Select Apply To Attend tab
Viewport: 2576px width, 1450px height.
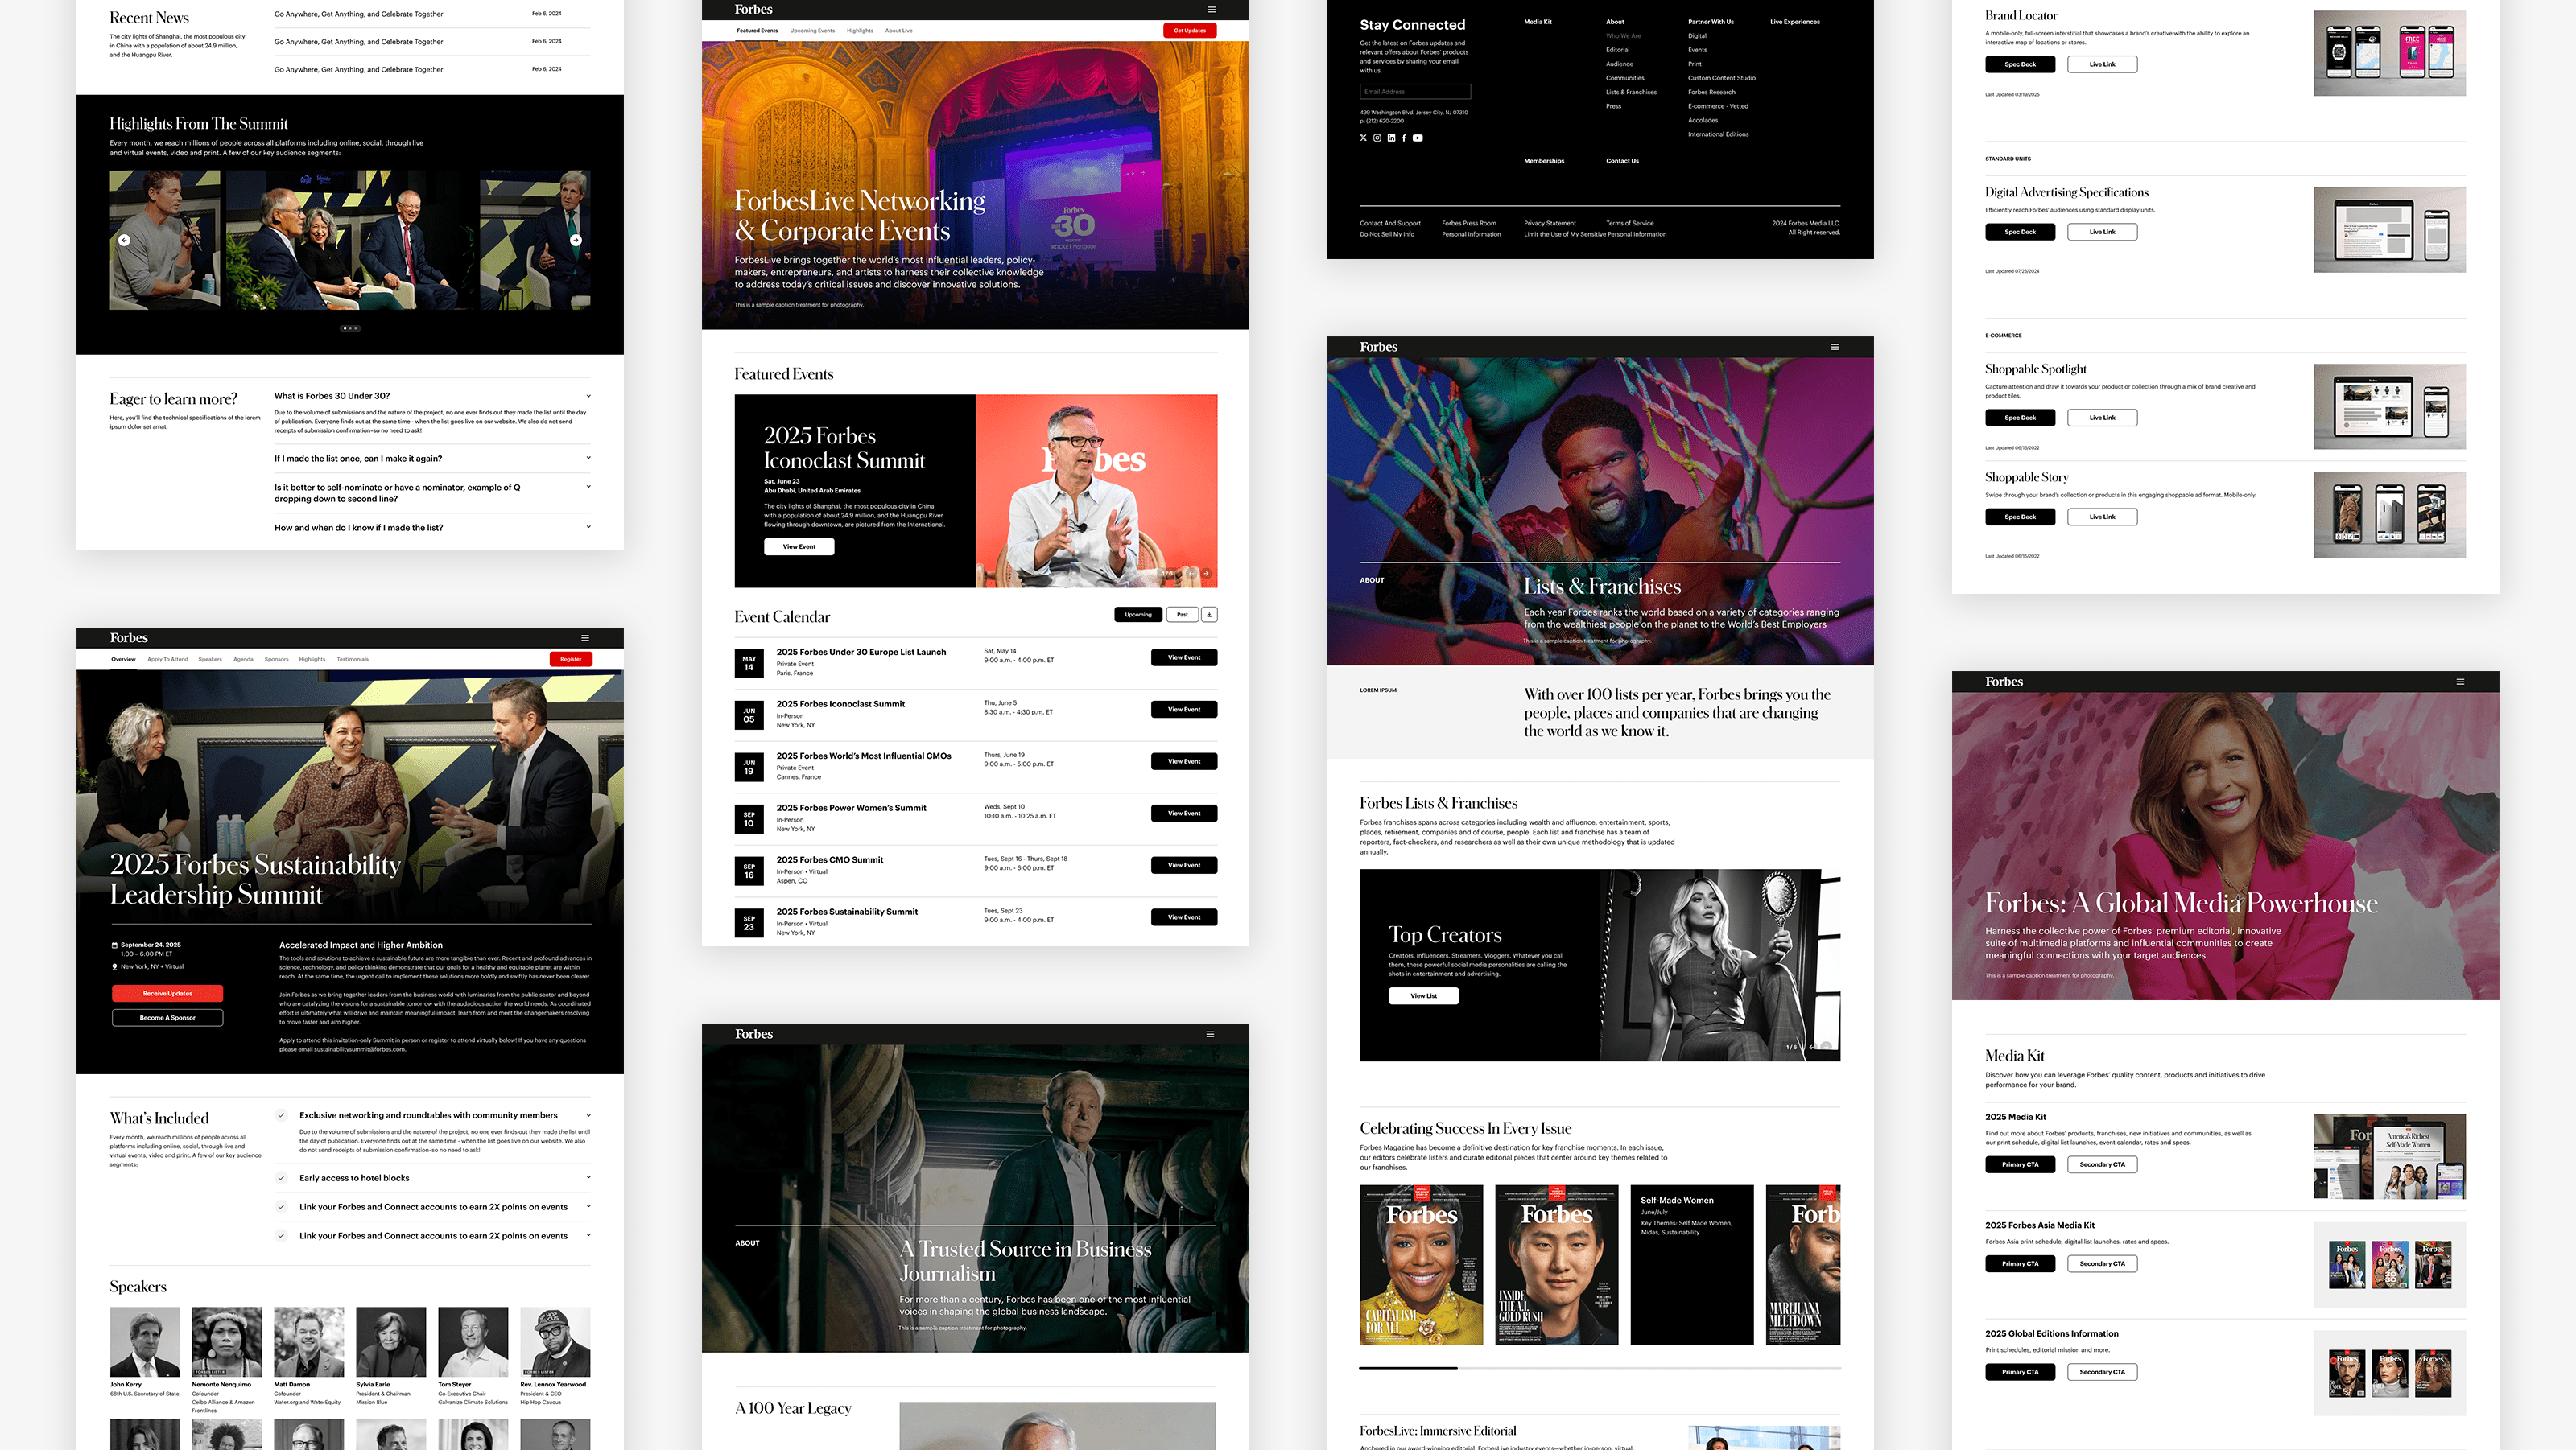pos(168,660)
